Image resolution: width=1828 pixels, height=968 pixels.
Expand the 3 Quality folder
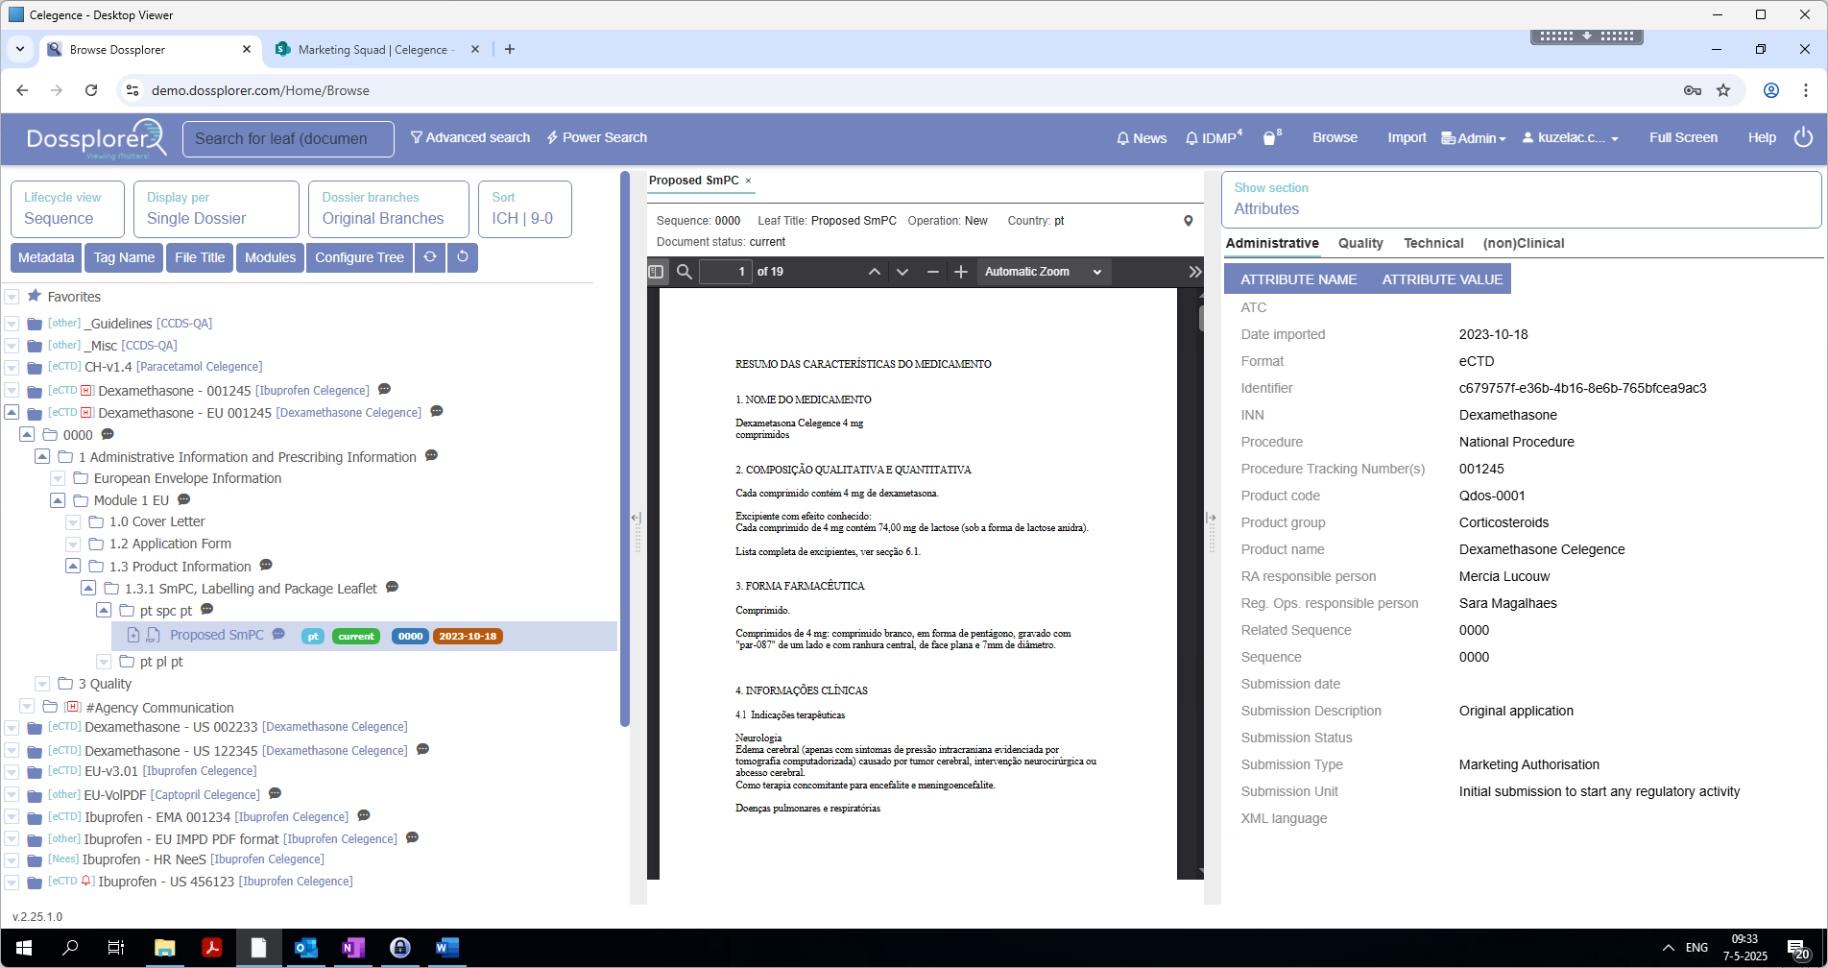(x=42, y=684)
